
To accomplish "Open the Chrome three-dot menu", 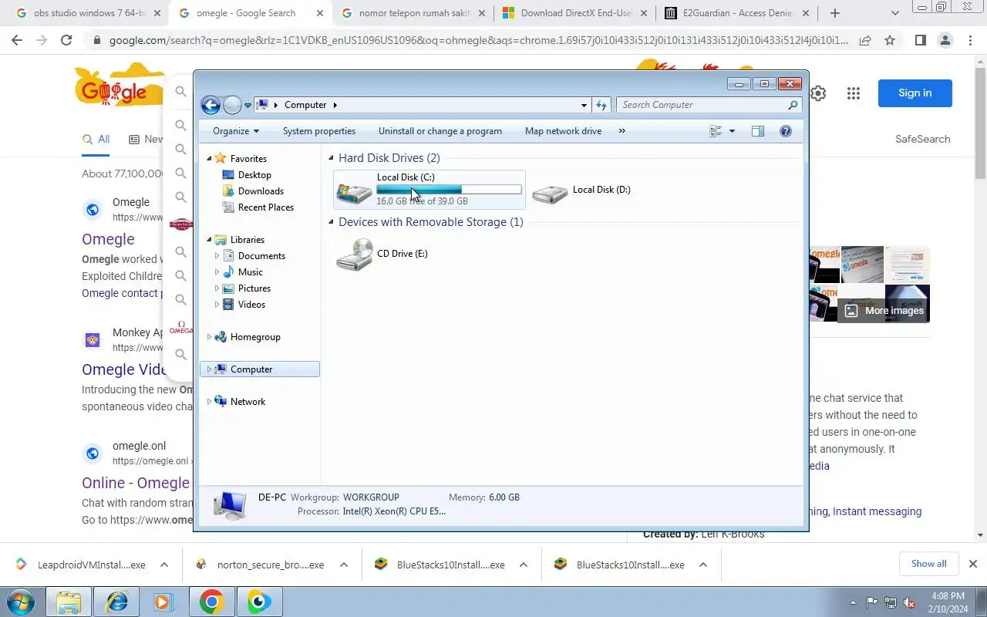I will [x=971, y=40].
